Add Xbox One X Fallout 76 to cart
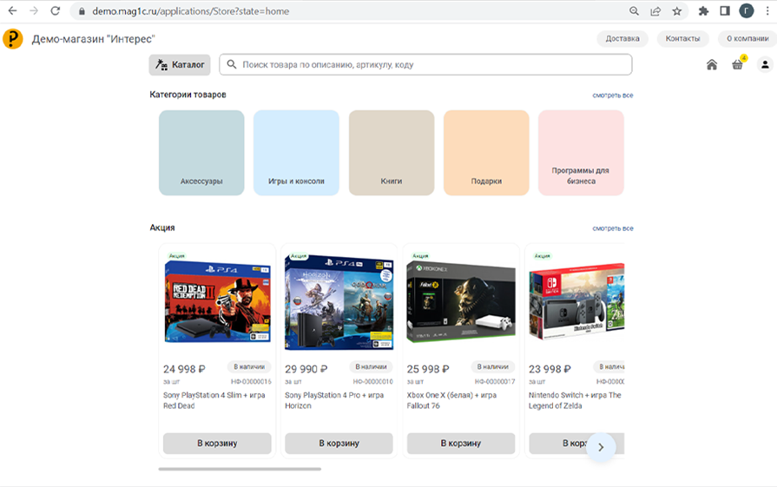 click(460, 444)
